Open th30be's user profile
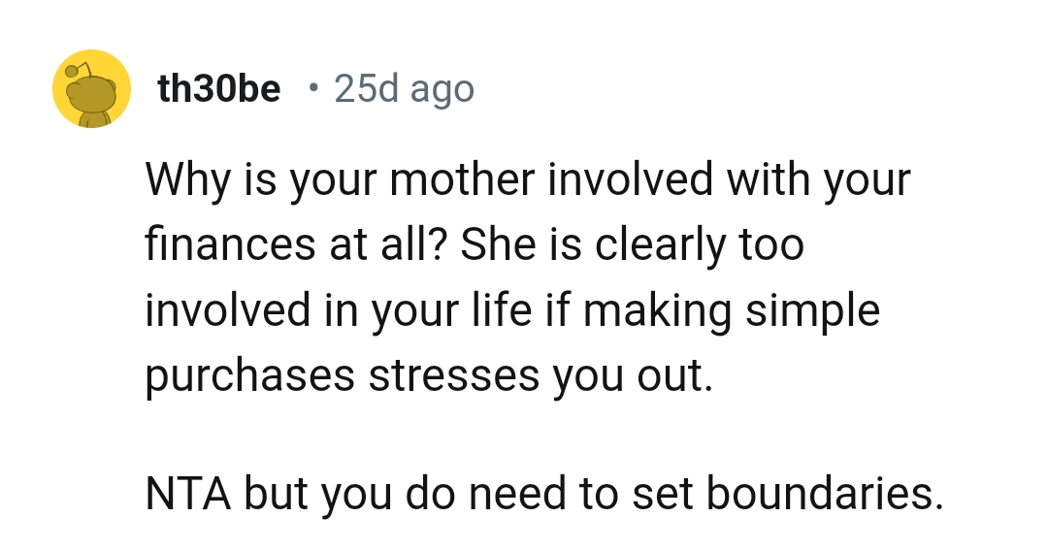The image size is (1048, 550). click(x=219, y=89)
